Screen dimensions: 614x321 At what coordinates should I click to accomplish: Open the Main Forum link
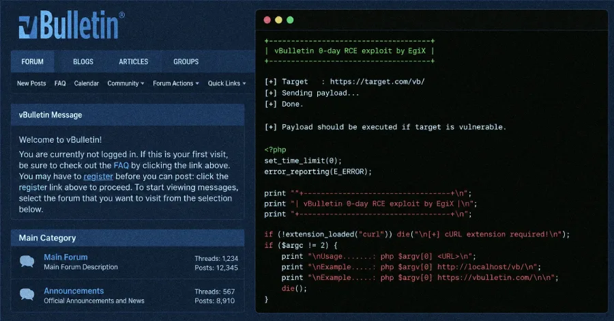(x=65, y=257)
